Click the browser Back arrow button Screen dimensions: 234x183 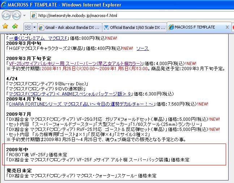(x=6, y=16)
